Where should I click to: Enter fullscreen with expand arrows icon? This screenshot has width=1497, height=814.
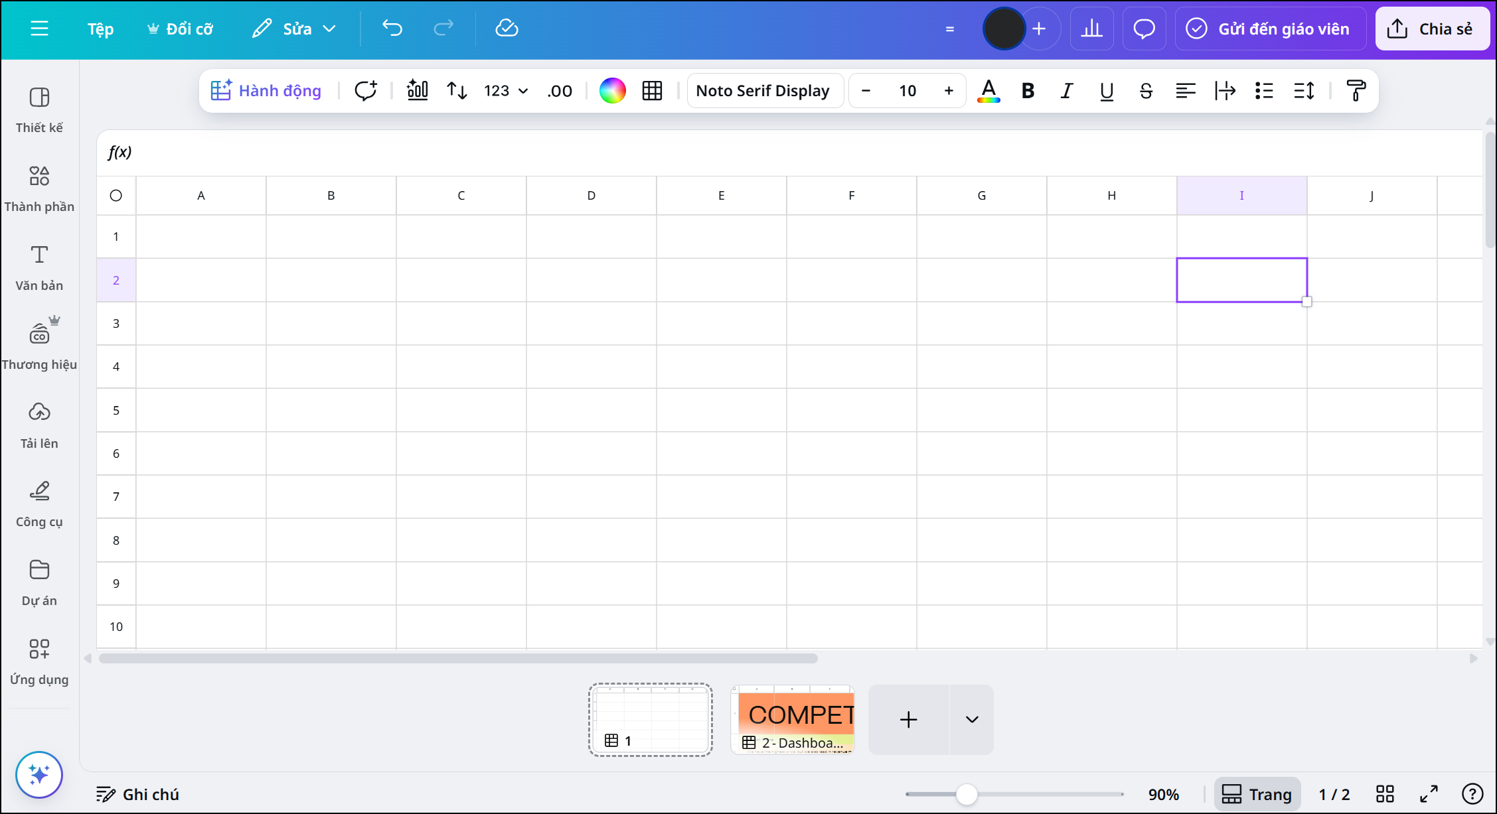tap(1429, 794)
